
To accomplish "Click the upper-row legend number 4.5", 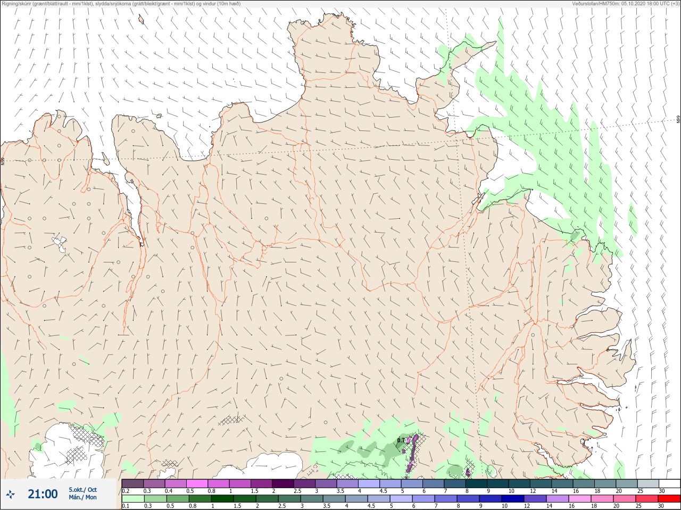I will [x=384, y=491].
